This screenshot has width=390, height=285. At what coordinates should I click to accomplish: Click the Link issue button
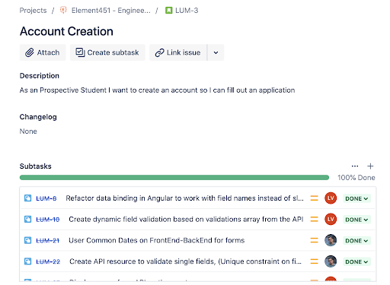click(178, 52)
